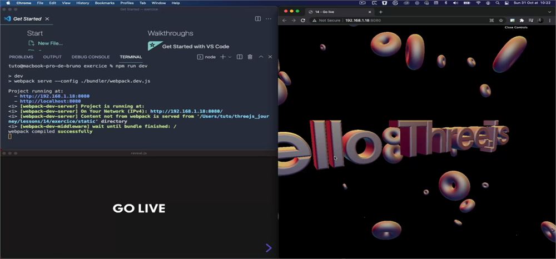The height and width of the screenshot is (259, 556).
Task: Close the terminal panel
Action: point(270,57)
